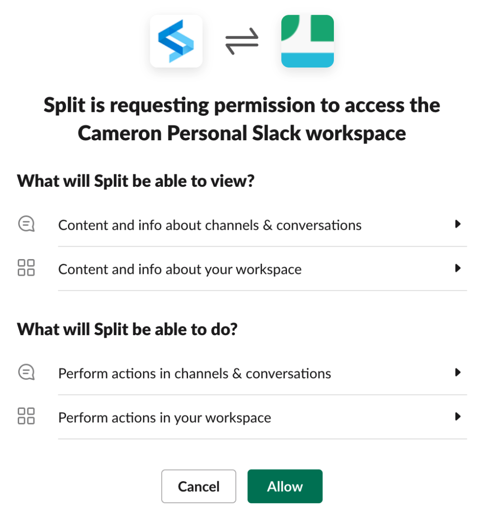486x521 pixels.
Task: Expand arrow for actions in your workspace
Action: point(458,417)
